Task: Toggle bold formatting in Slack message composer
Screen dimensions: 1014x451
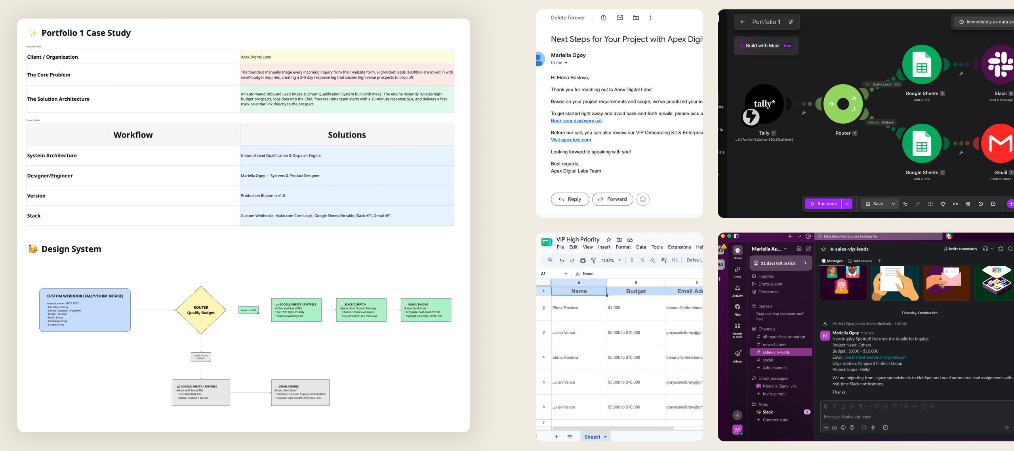Action: click(825, 406)
